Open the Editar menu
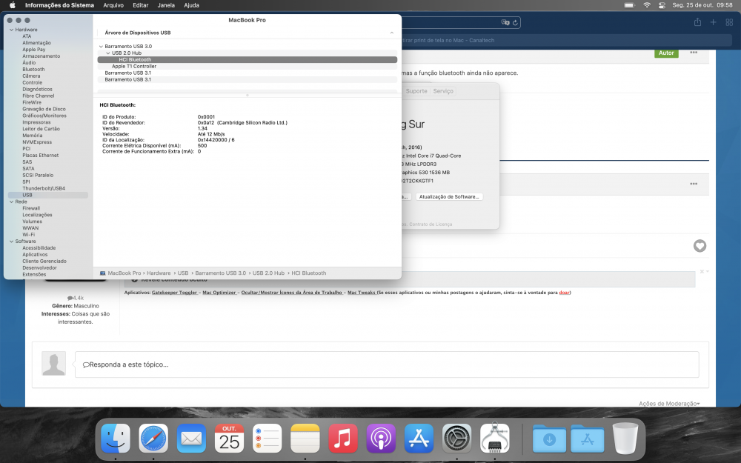Image resolution: width=741 pixels, height=463 pixels. click(140, 5)
